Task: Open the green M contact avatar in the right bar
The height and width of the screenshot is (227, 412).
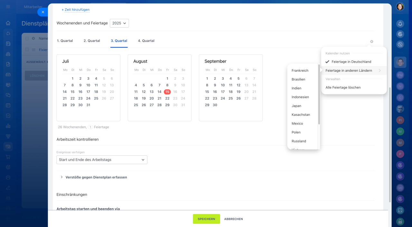Action: pyautogui.click(x=400, y=131)
